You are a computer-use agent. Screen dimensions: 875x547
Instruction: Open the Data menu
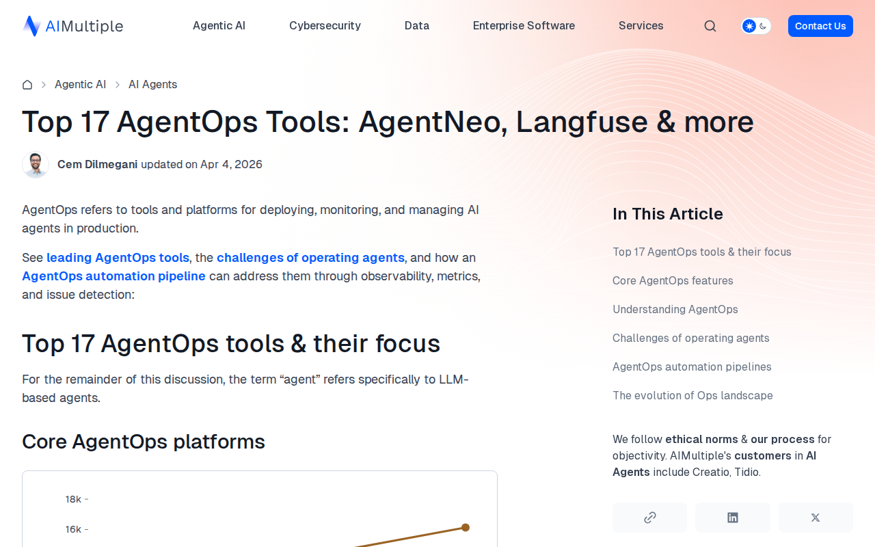417,26
